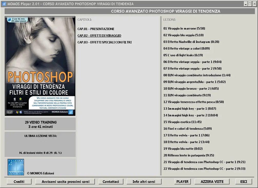
Task: Click Info altri corsi button
Action: tap(144, 182)
